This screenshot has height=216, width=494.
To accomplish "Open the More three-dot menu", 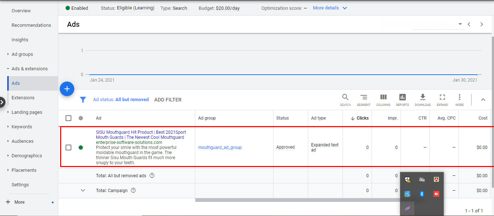I will [459, 97].
